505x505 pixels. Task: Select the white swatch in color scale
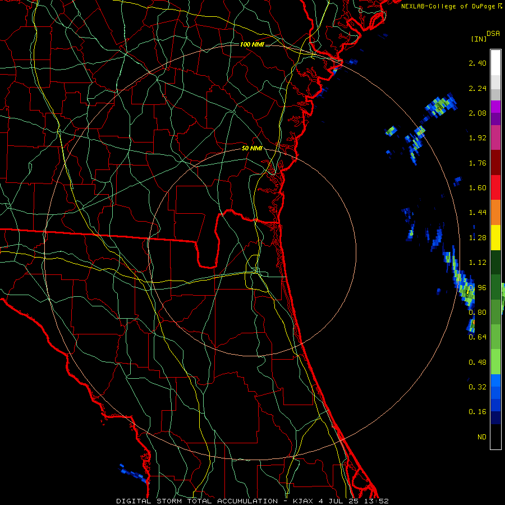pyautogui.click(x=495, y=62)
